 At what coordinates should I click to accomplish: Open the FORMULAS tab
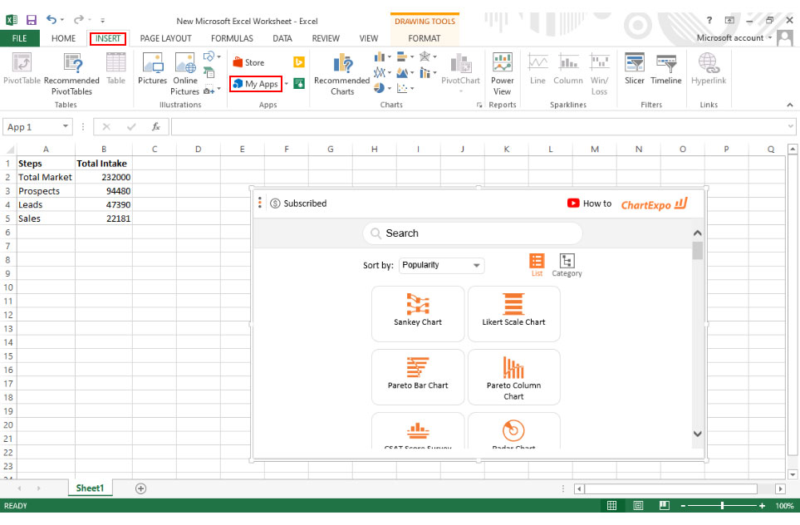click(232, 38)
